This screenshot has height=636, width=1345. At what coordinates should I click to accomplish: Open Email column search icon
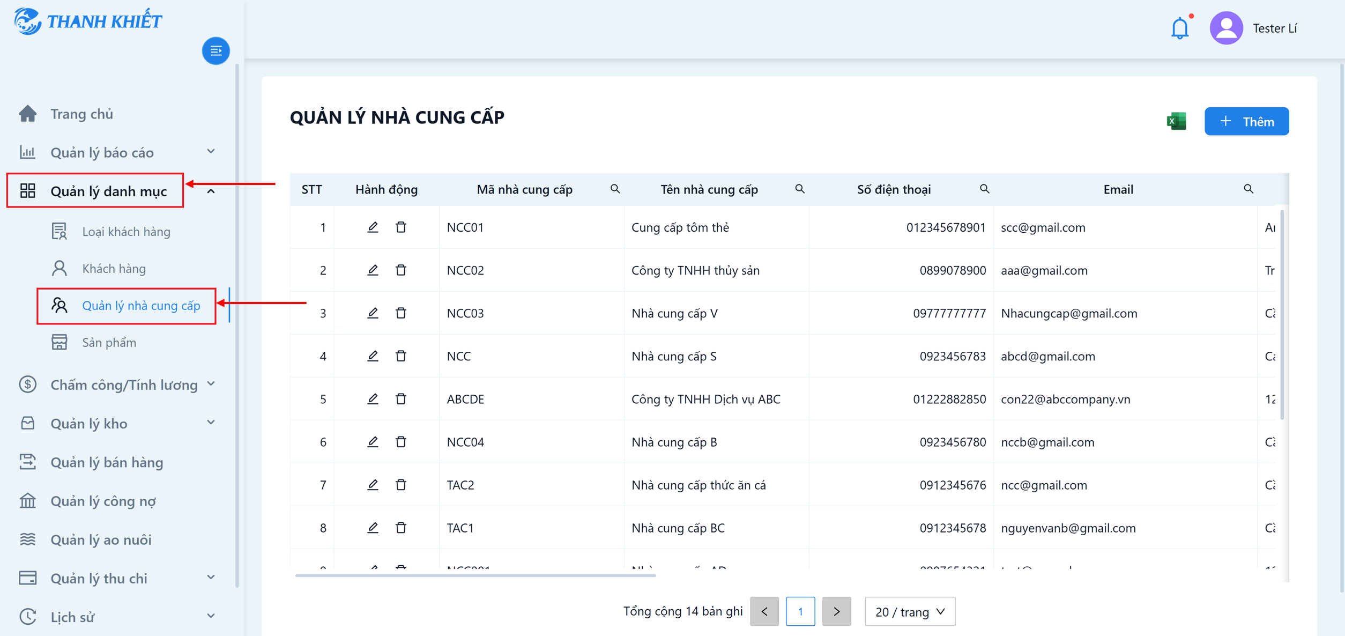click(1248, 189)
